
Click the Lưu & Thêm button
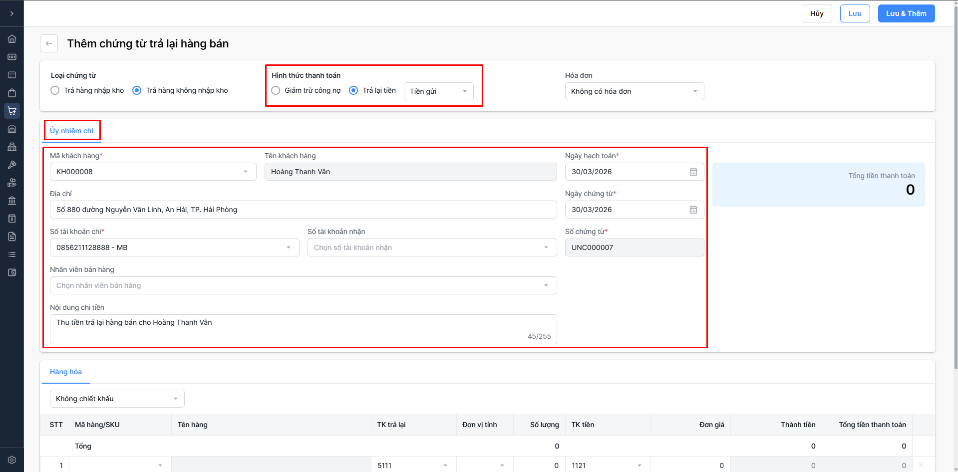[x=906, y=13]
